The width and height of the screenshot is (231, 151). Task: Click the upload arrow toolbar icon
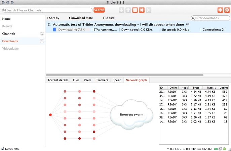point(128,10)
